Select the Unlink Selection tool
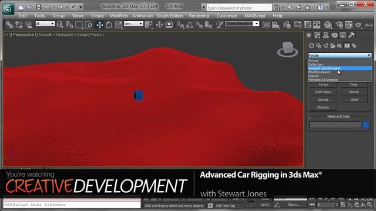The image size is (376, 211). [19, 25]
